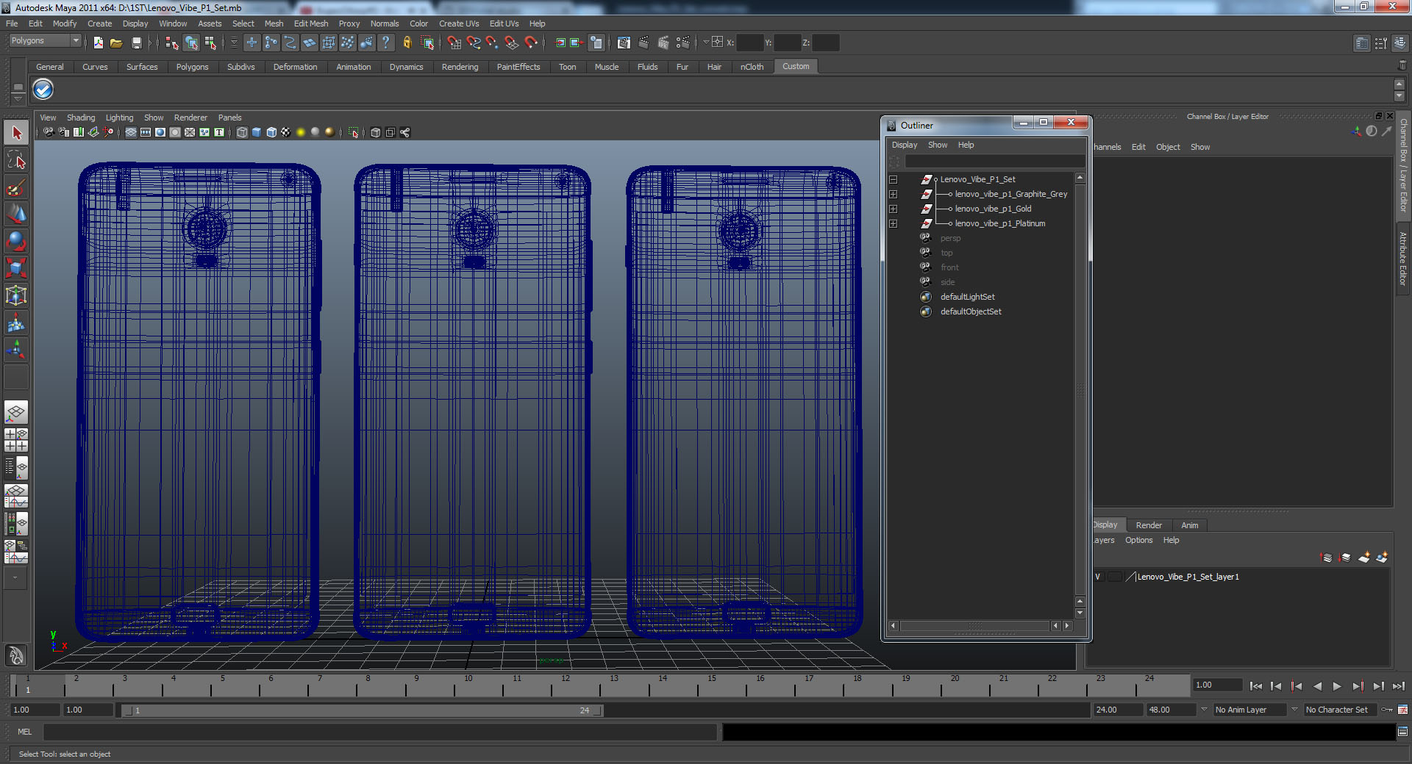
Task: Turn on use all lights icon
Action: 300,132
